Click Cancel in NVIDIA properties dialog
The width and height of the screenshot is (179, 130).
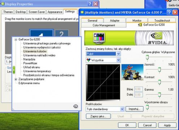(x=147, y=125)
